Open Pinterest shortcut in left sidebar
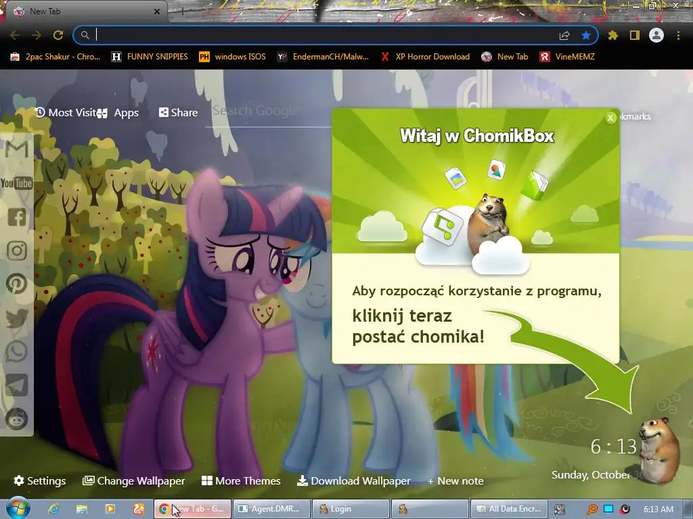Screen dimensions: 693x519 (17, 284)
